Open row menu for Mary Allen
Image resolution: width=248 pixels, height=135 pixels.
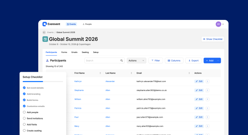click(208, 126)
